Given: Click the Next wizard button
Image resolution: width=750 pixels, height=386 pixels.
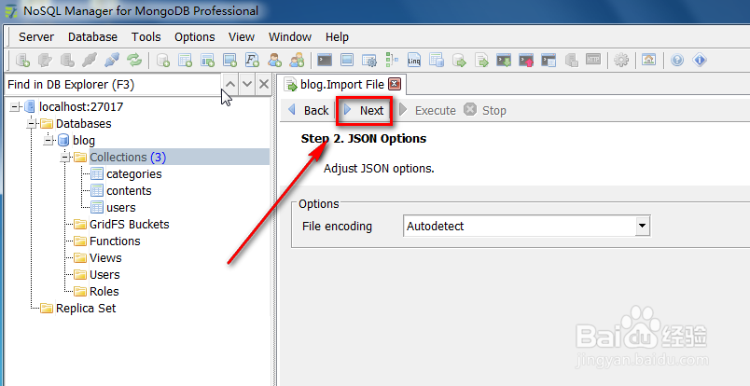Looking at the screenshot, I should (365, 111).
